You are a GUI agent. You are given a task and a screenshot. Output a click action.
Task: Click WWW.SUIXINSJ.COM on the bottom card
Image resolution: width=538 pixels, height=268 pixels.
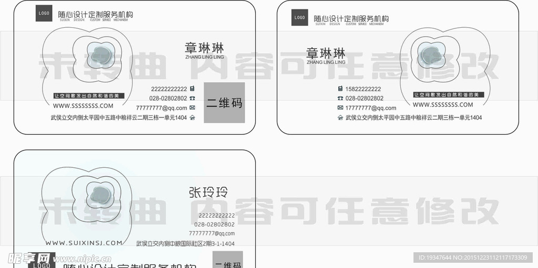click(84, 243)
